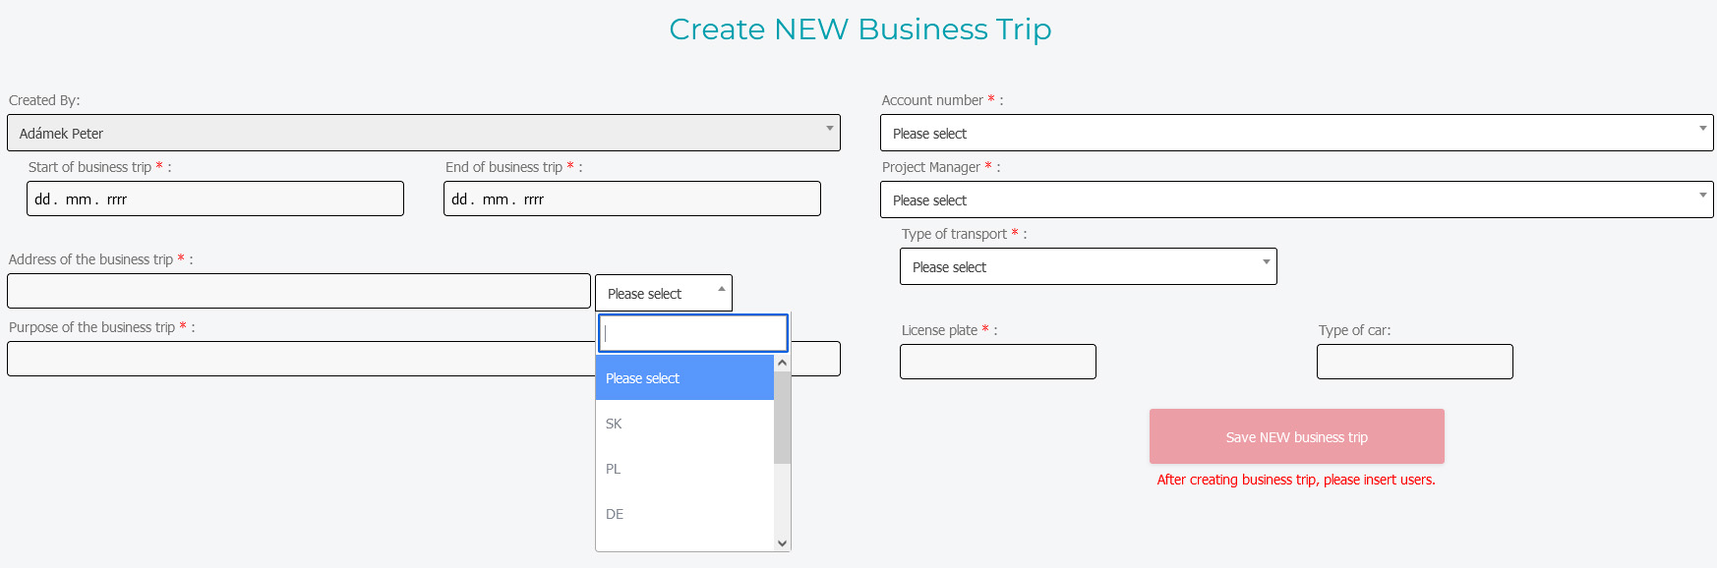Click the dropdown search box
The width and height of the screenshot is (1717, 568).
click(692, 333)
